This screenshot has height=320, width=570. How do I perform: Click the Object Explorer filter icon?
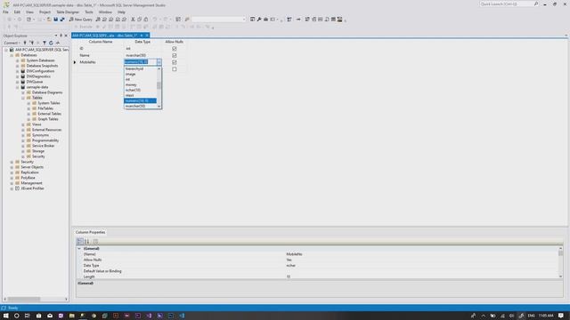(45, 43)
